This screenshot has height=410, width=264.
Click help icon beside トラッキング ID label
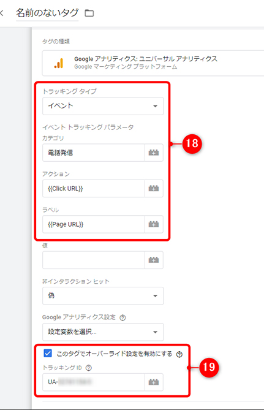pyautogui.click(x=89, y=368)
